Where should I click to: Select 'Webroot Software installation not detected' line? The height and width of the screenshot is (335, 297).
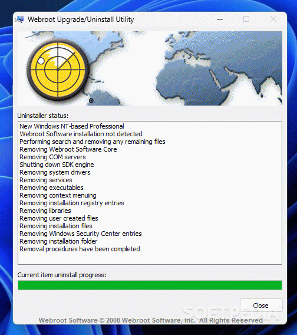coord(81,134)
